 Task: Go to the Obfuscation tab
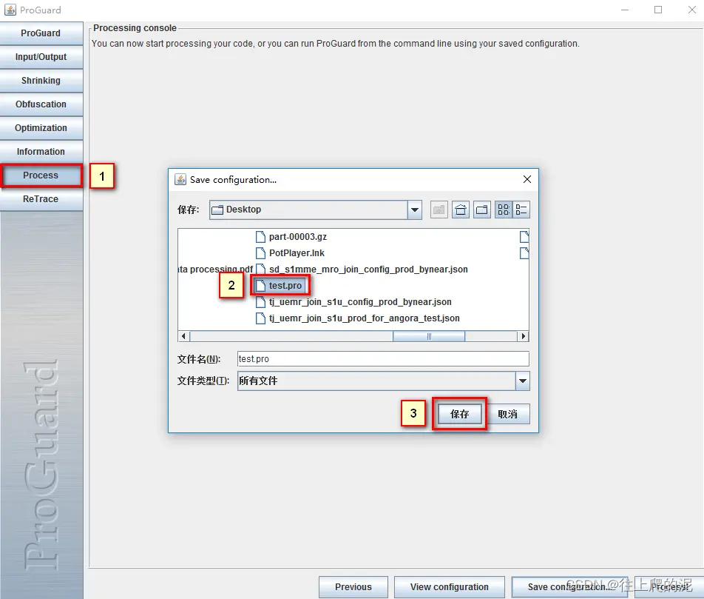click(41, 104)
